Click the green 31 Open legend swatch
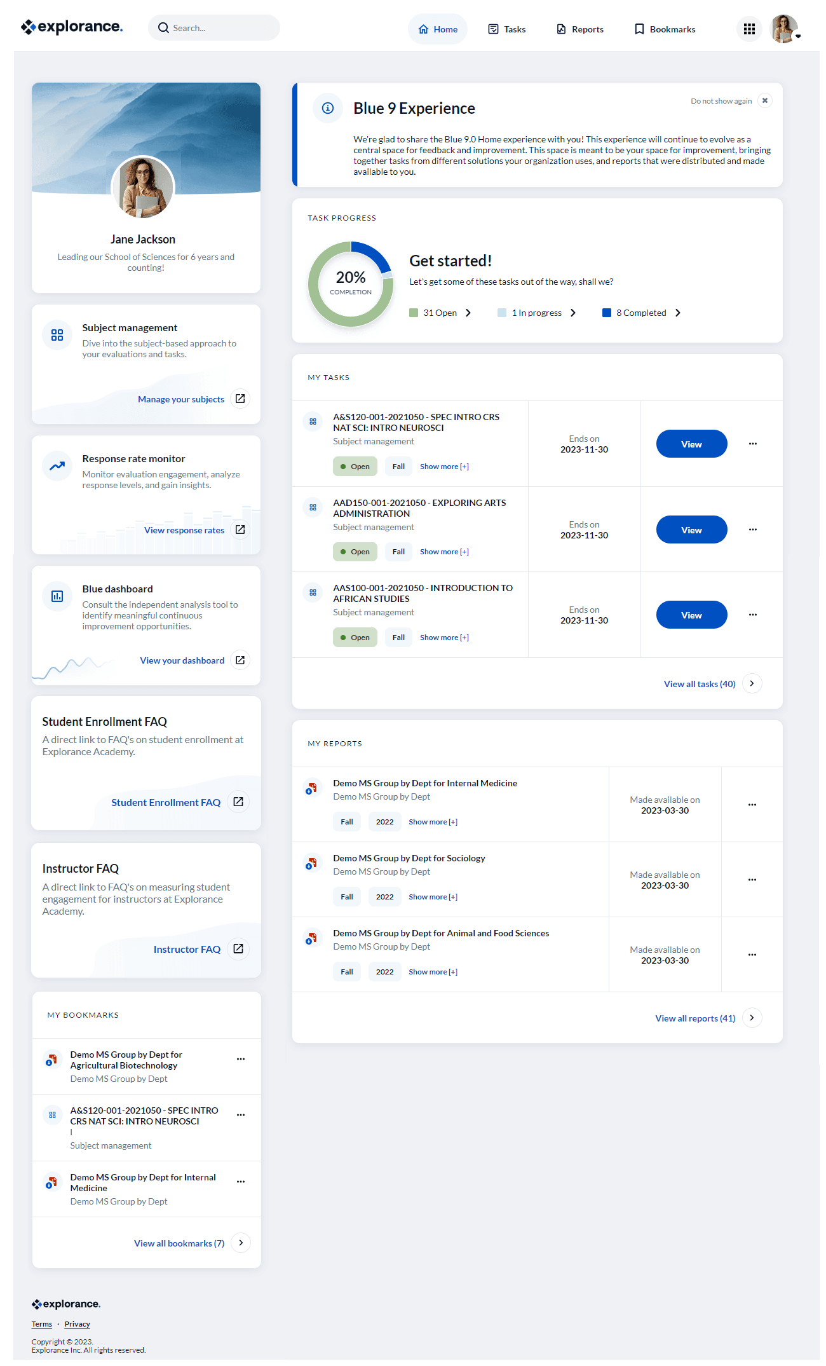 (414, 313)
